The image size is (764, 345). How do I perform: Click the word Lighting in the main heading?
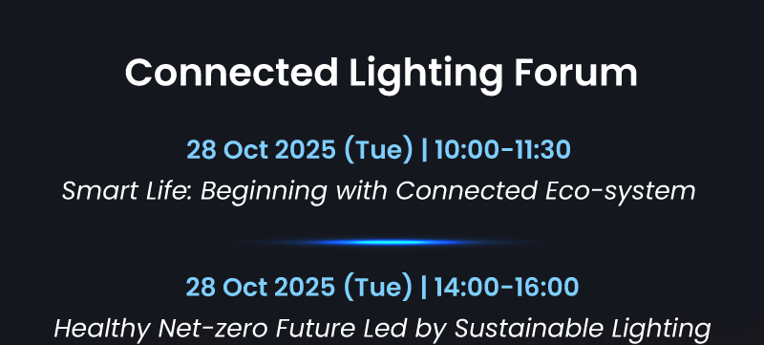(426, 75)
